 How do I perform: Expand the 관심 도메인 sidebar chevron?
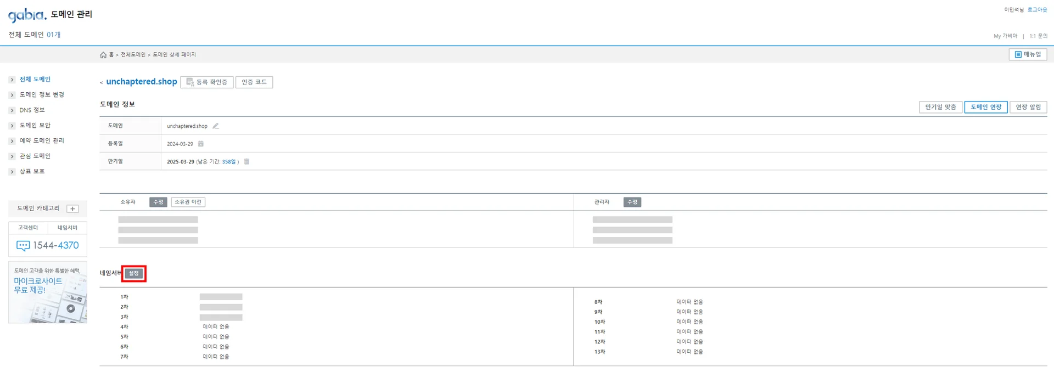pos(12,156)
